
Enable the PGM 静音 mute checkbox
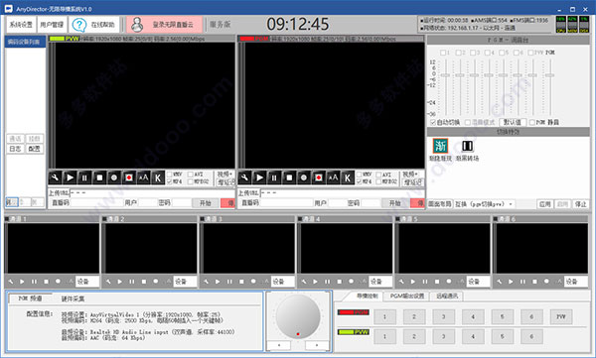click(532, 122)
